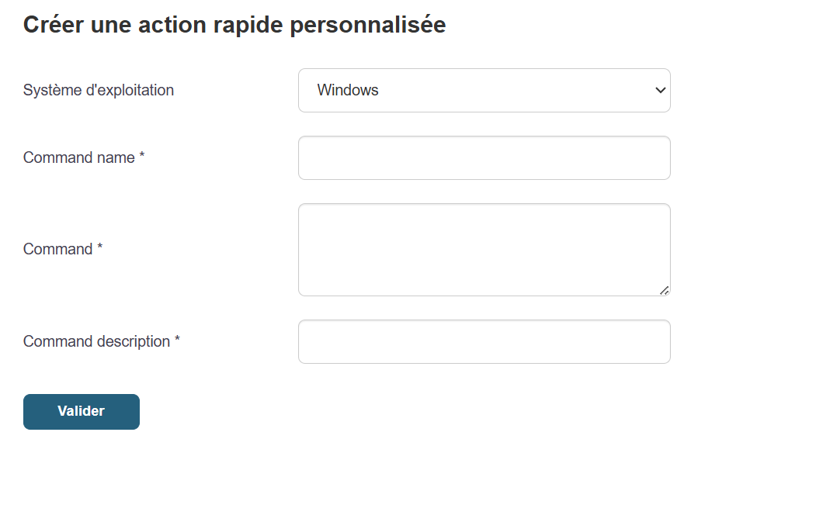Focus the Command name input field
The width and height of the screenshot is (816, 522).
[484, 158]
